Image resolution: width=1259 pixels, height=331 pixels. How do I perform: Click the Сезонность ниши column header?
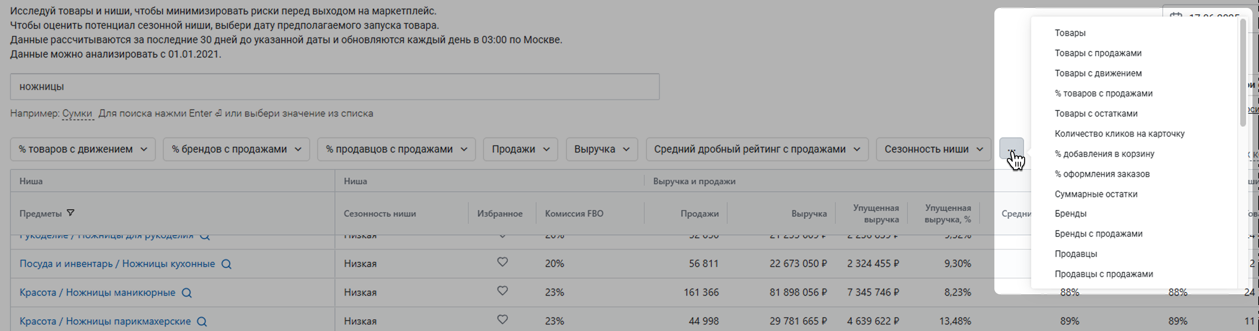(x=380, y=213)
